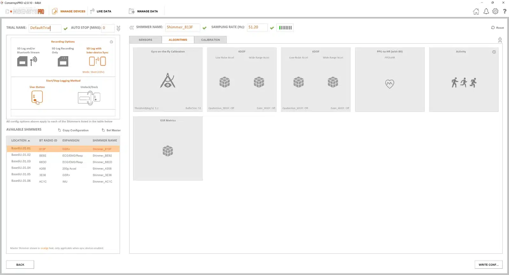The width and height of the screenshot is (509, 275).
Task: Open the notifications bell
Action: (x=486, y=11)
